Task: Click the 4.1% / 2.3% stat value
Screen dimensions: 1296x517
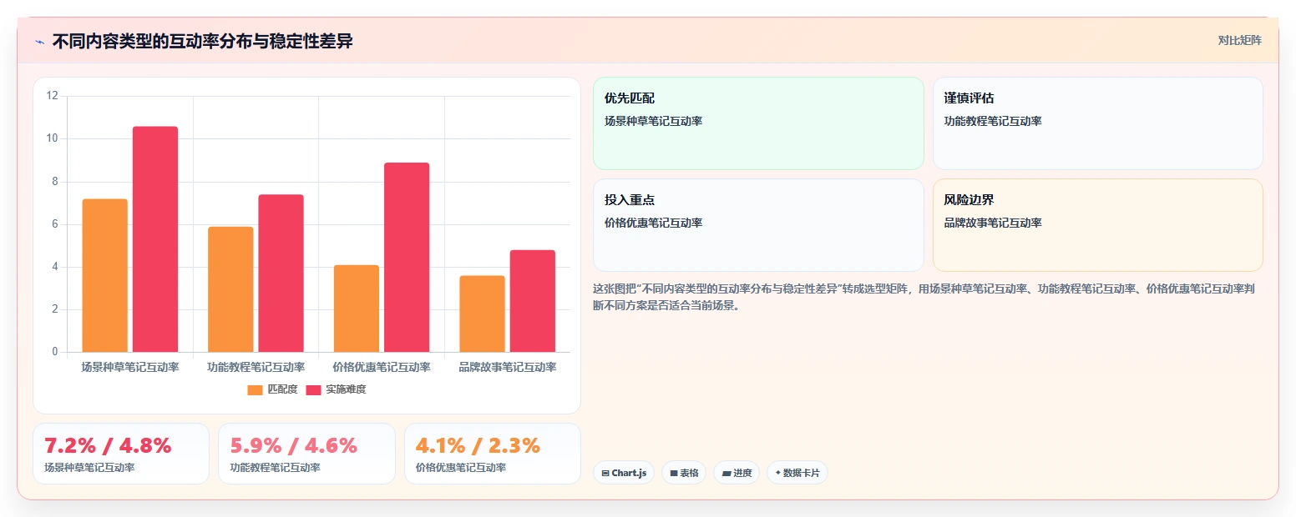Action: tap(478, 445)
